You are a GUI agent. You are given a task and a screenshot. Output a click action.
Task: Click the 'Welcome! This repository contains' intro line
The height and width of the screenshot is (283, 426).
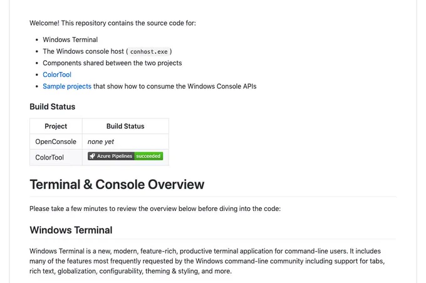113,23
